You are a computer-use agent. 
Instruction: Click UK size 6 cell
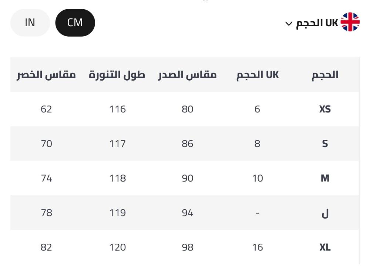point(258,109)
